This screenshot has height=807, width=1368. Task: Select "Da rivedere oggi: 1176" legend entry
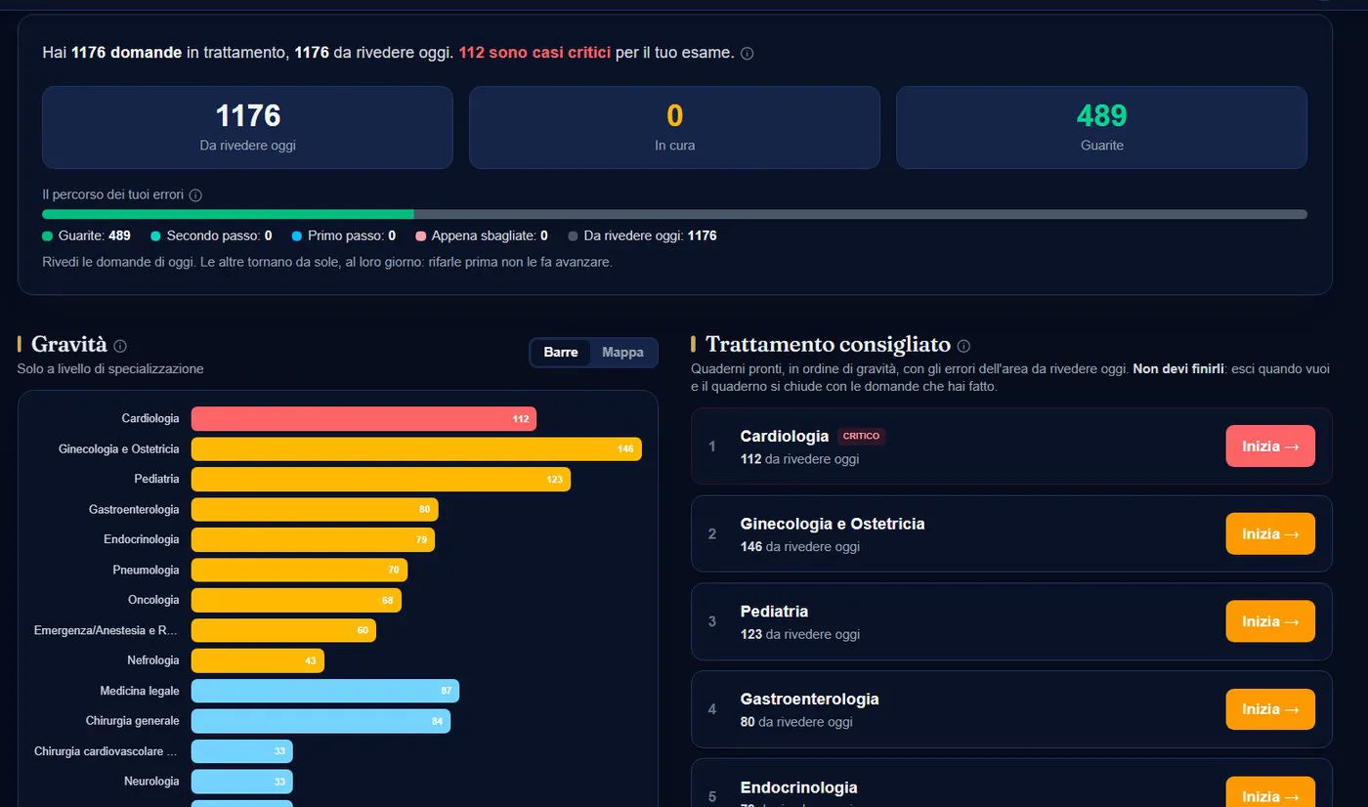click(x=642, y=235)
